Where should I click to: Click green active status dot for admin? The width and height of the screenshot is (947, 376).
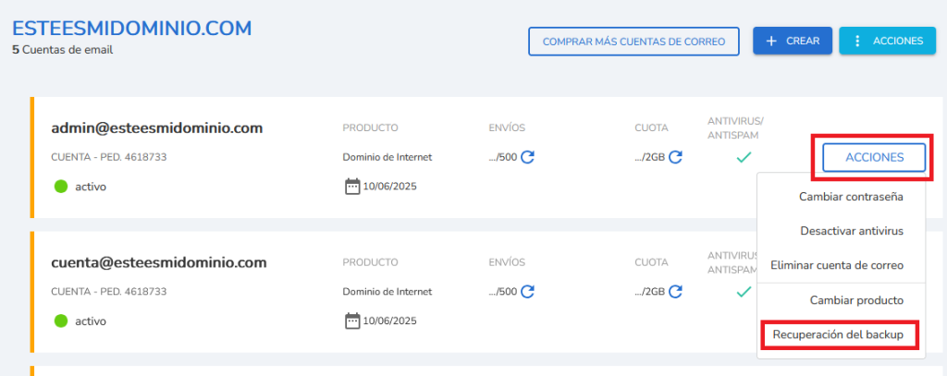pyautogui.click(x=61, y=187)
